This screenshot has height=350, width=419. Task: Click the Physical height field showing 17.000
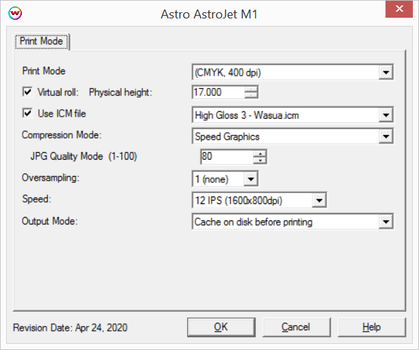218,92
